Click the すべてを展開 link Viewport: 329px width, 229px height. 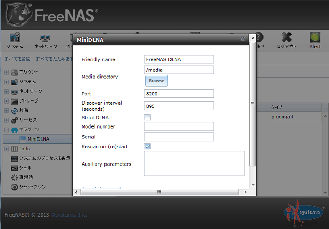[x=18, y=59]
